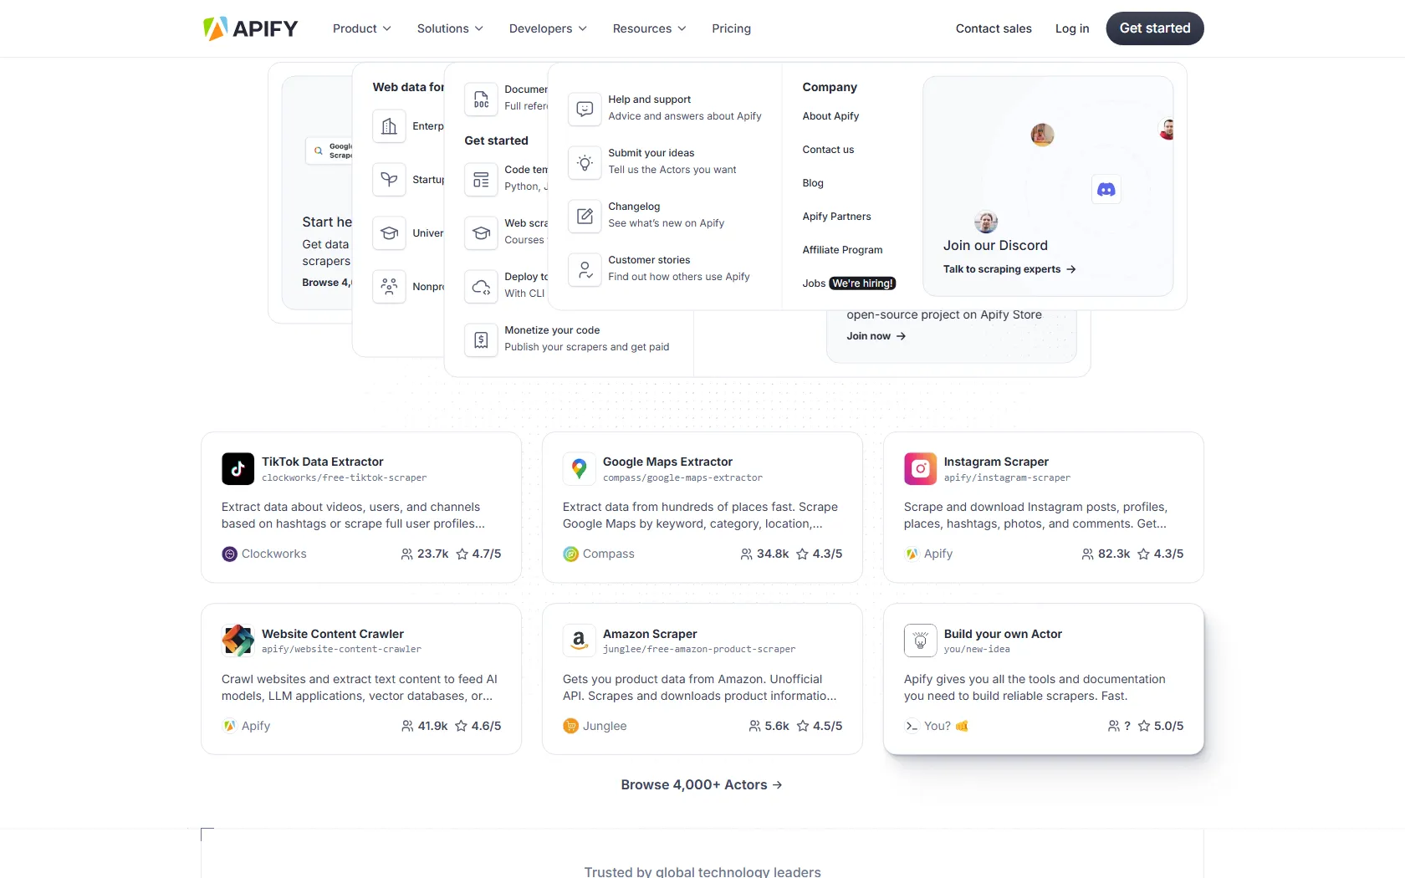Click the Documentation DOC icon
This screenshot has height=878, width=1405.
pos(481,99)
